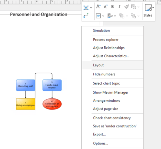Click the Change Shape icon
The width and height of the screenshot is (161, 149).
click(134, 7)
